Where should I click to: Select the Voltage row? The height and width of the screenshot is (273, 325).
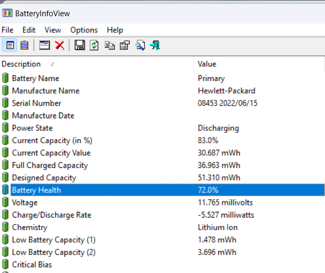coord(162,202)
